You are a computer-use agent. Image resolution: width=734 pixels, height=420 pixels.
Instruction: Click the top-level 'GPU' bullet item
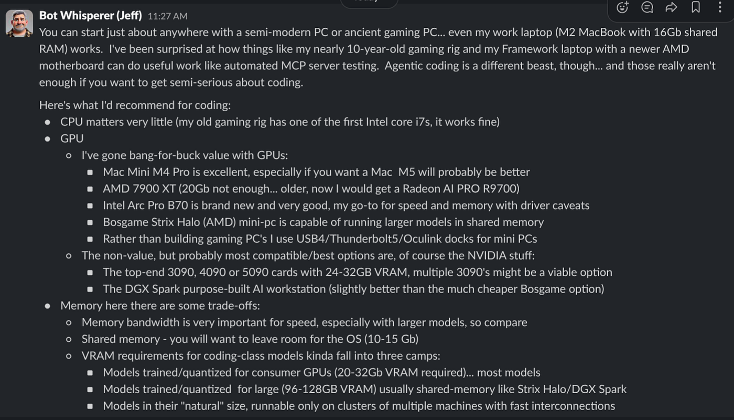pyautogui.click(x=72, y=138)
